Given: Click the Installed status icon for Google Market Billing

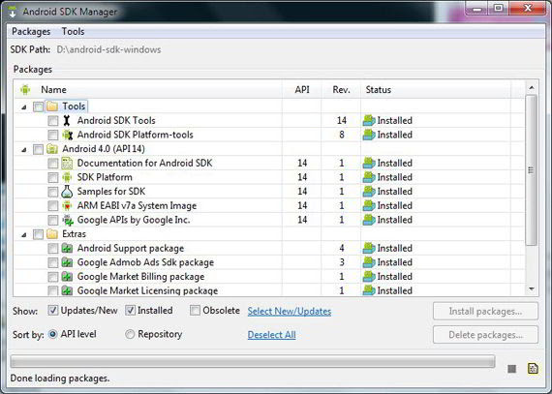Looking at the screenshot, I should pos(369,277).
